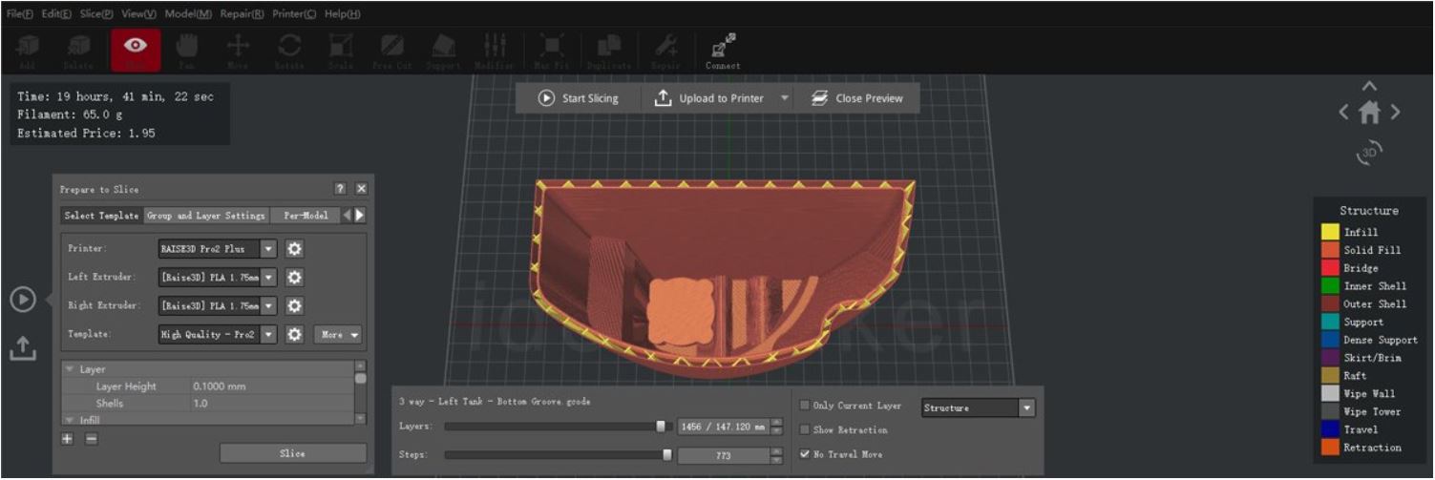Switch to Select Template tab

click(101, 216)
